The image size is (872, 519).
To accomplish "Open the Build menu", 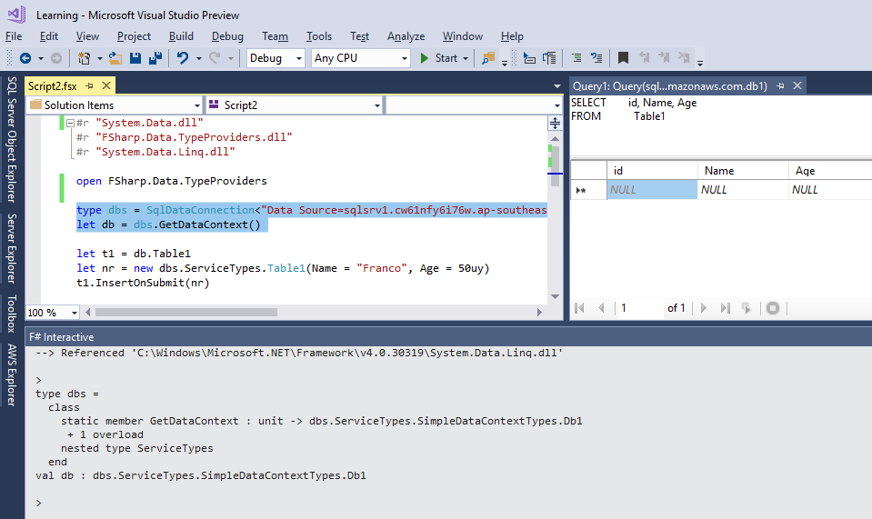I will [181, 36].
